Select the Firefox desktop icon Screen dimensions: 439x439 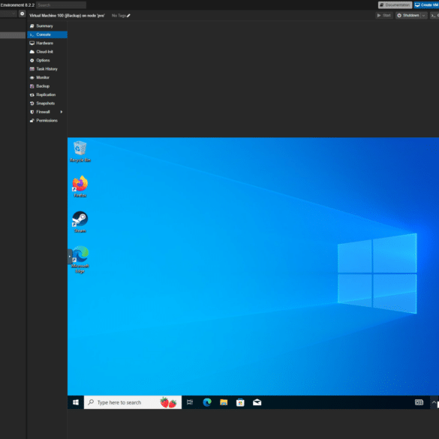point(80,186)
